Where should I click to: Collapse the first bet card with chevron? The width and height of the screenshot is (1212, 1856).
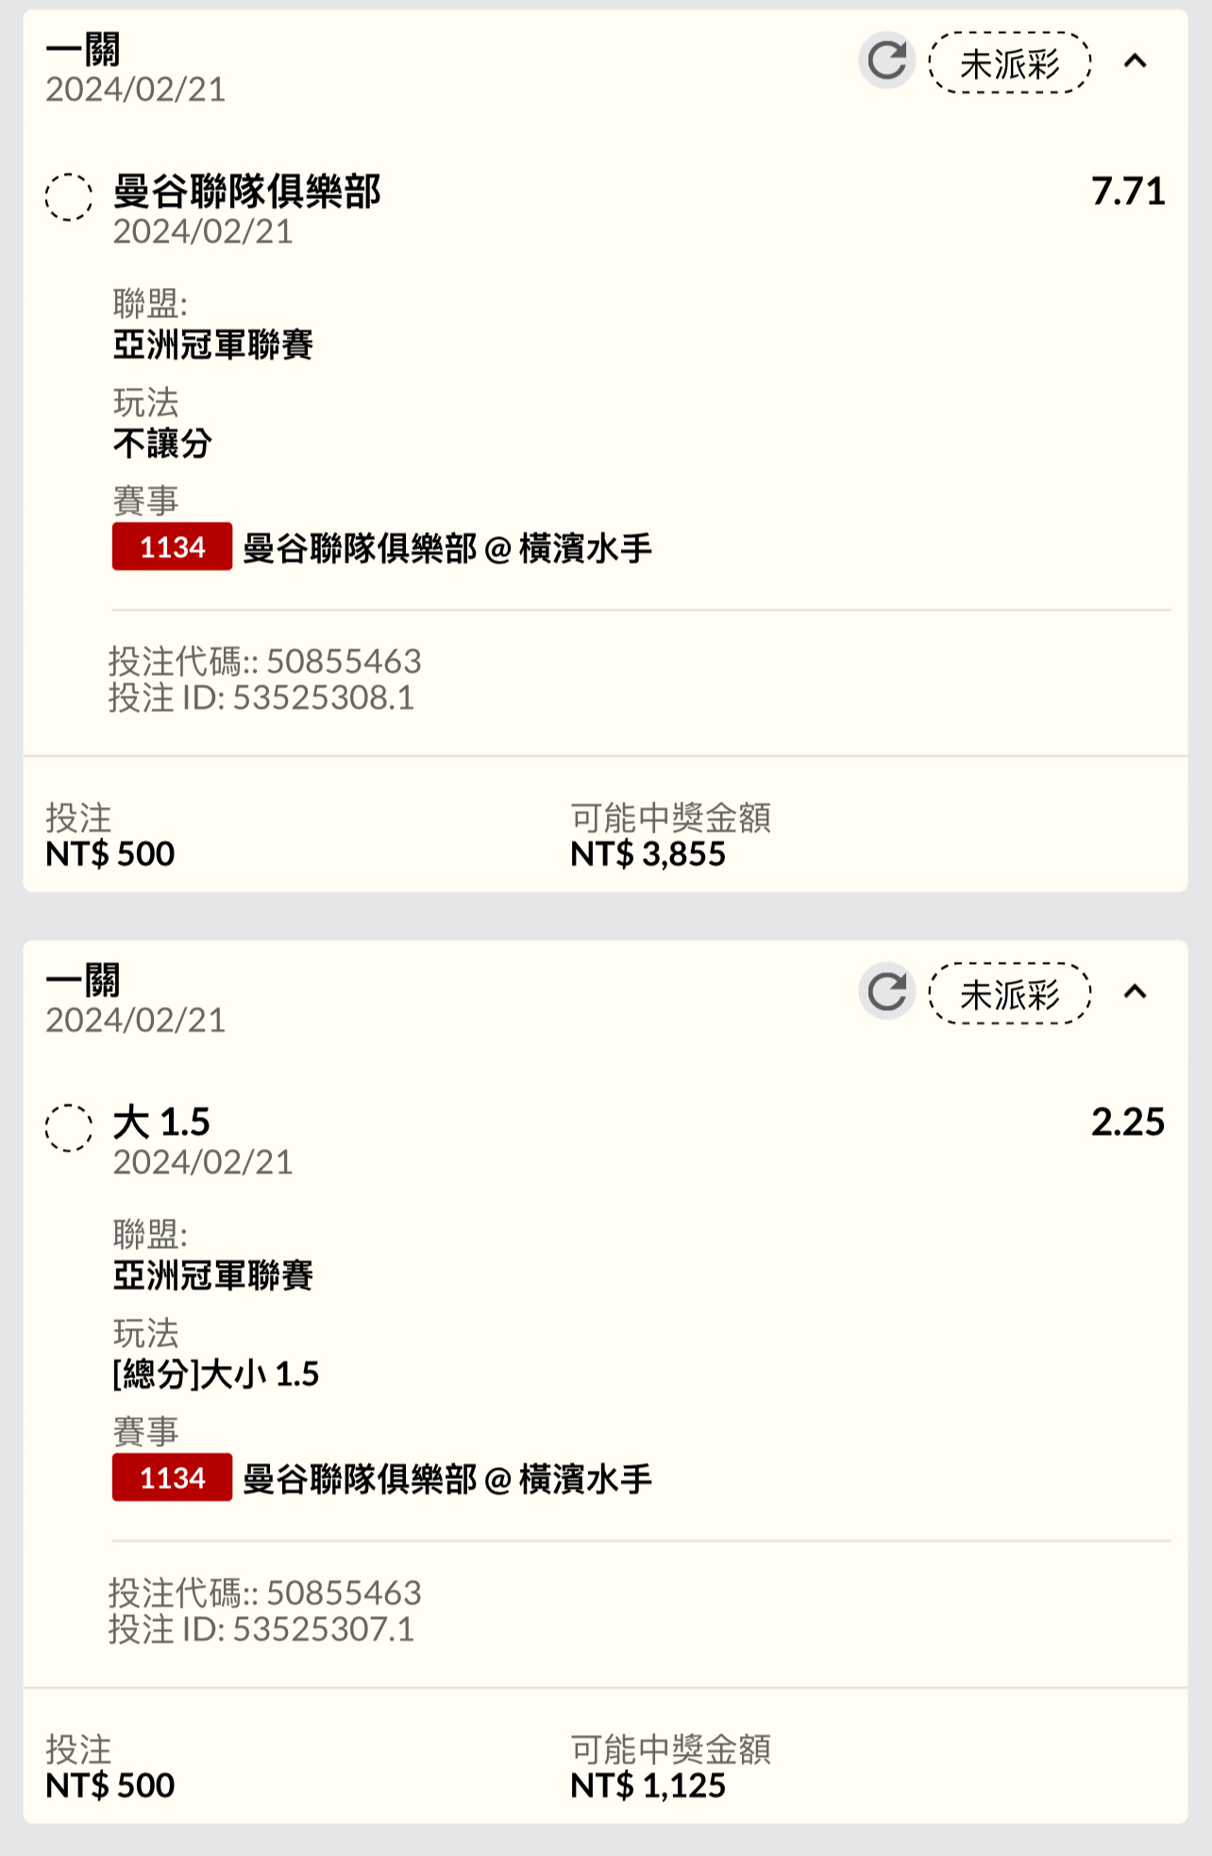(x=1136, y=61)
